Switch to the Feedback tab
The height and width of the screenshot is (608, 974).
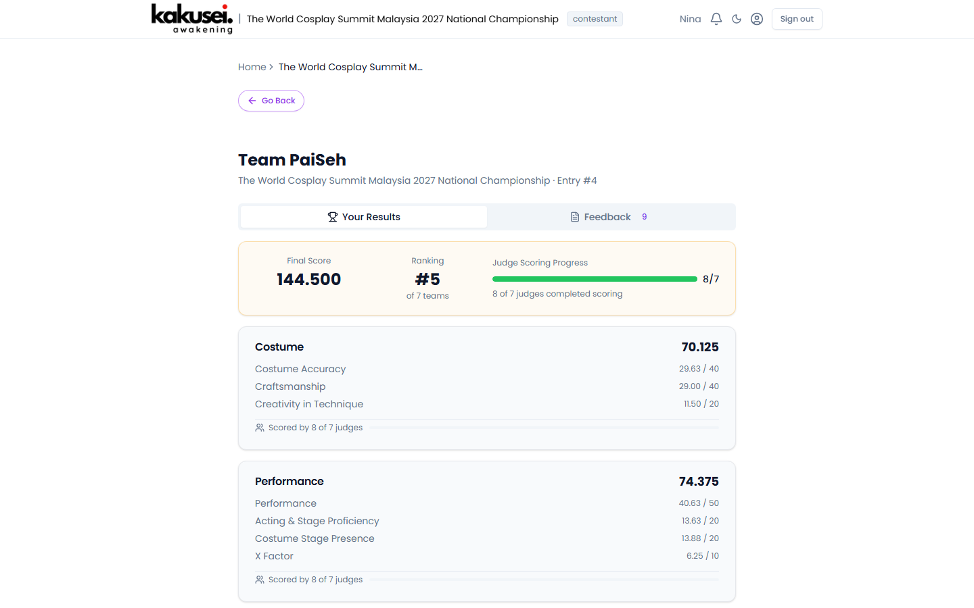click(x=607, y=216)
